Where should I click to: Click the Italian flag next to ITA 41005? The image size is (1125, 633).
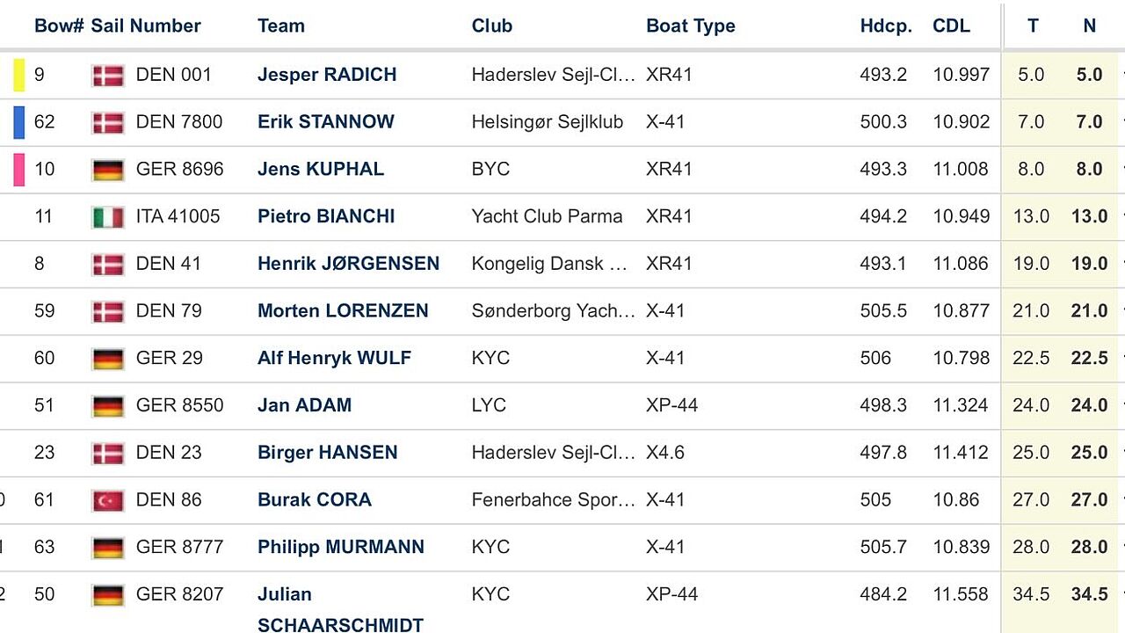coord(108,217)
